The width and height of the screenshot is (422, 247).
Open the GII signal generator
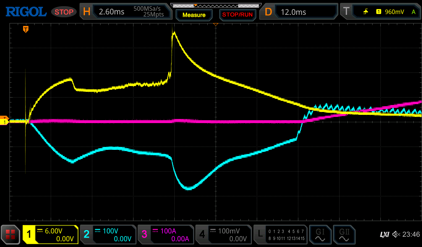(343, 235)
